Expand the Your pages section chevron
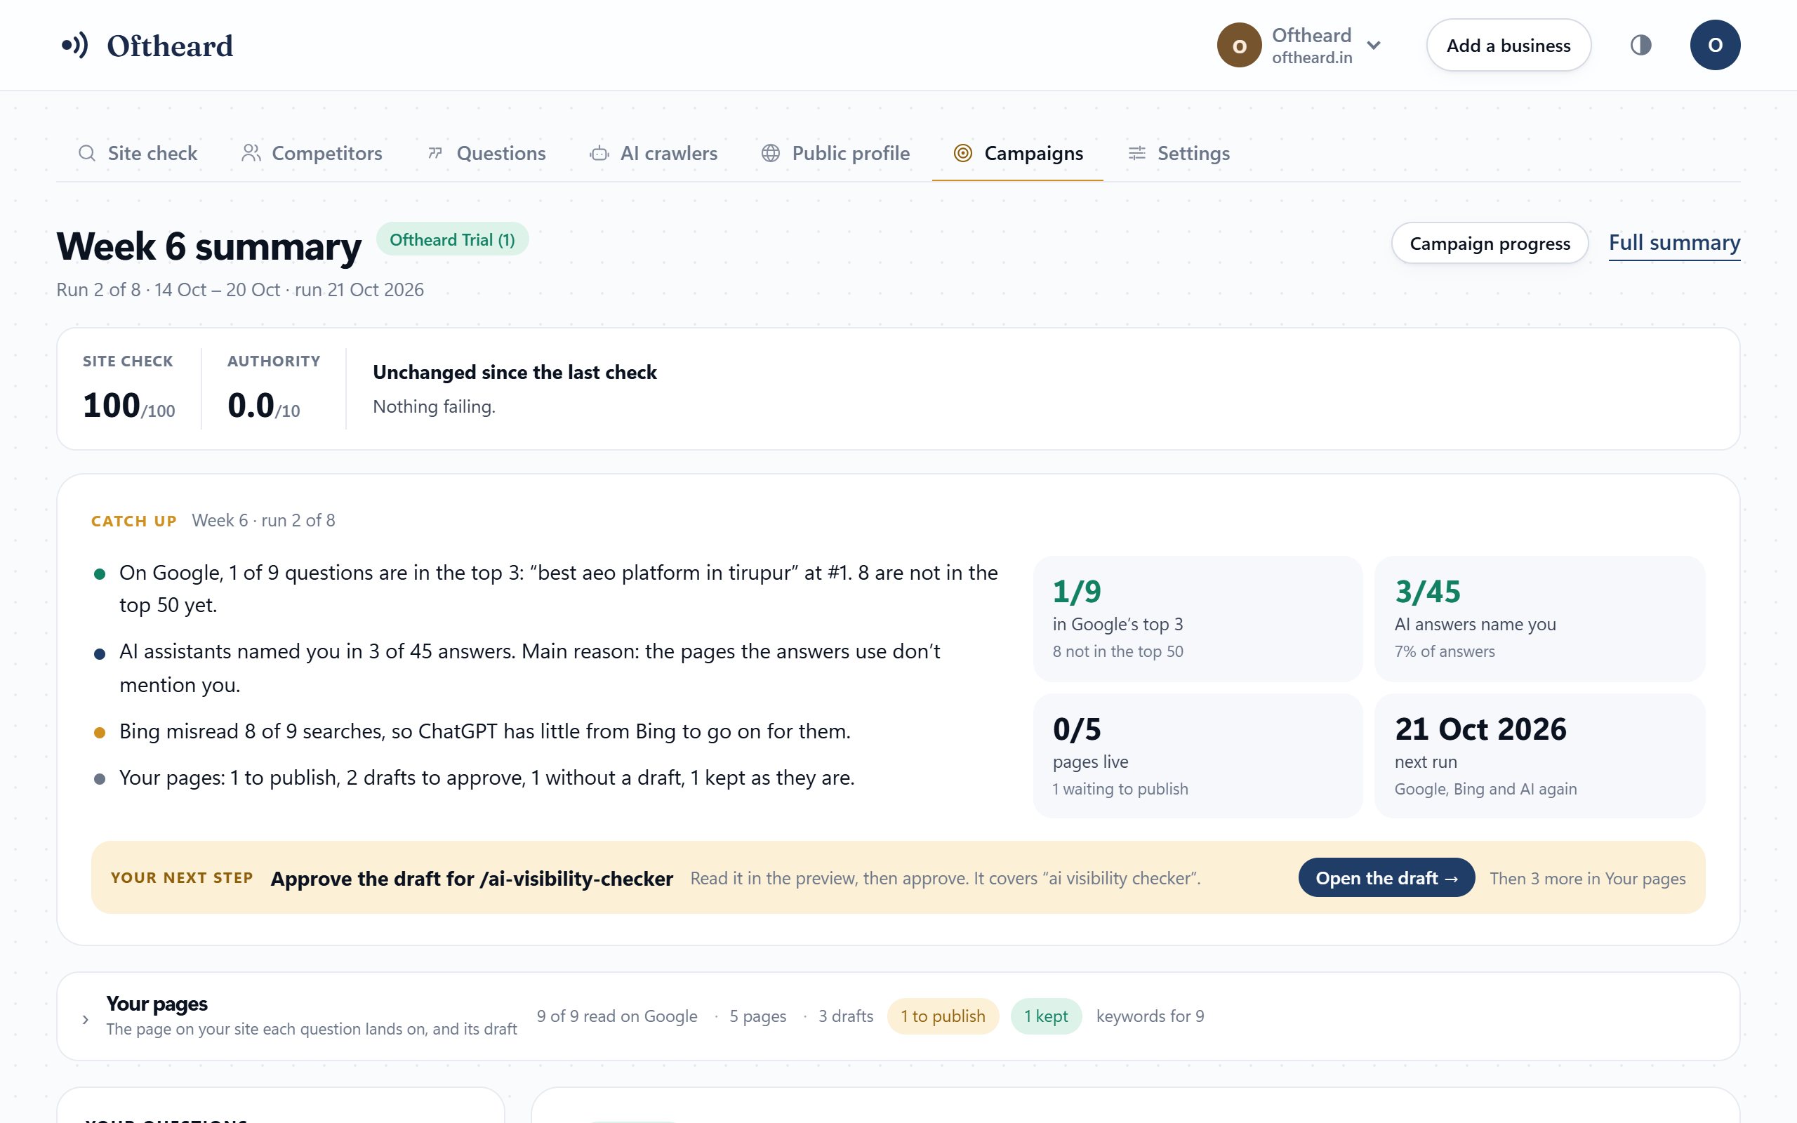The image size is (1797, 1123). 86,1019
